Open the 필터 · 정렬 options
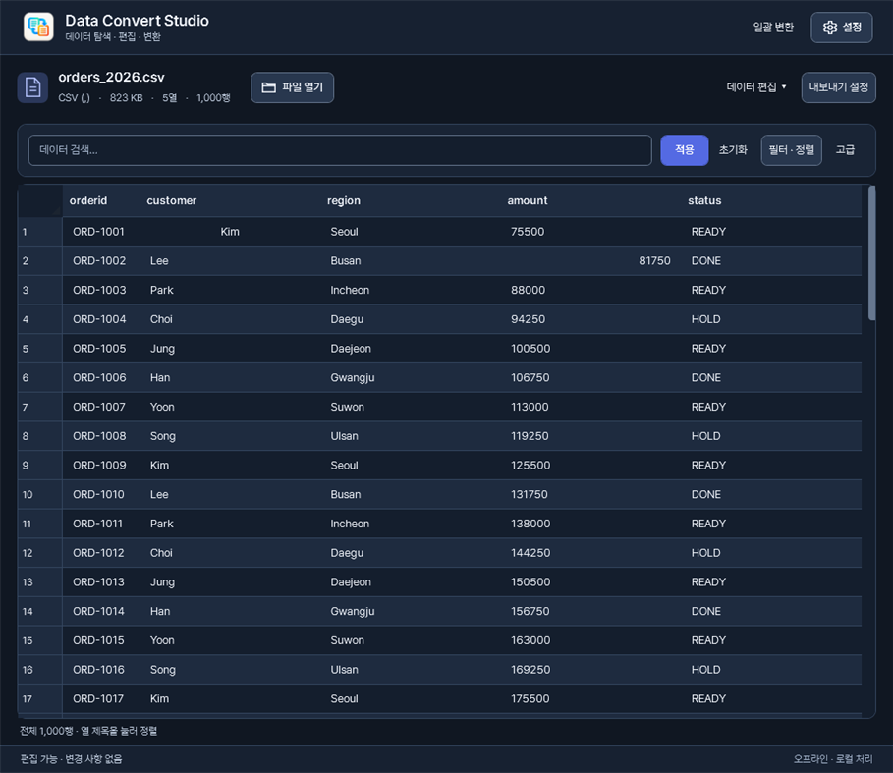 (791, 150)
